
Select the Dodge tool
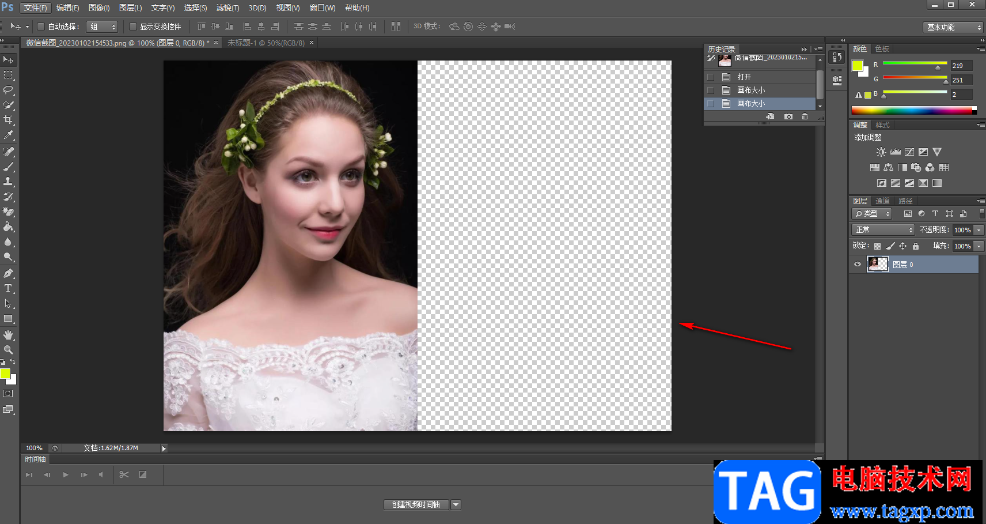tap(8, 257)
